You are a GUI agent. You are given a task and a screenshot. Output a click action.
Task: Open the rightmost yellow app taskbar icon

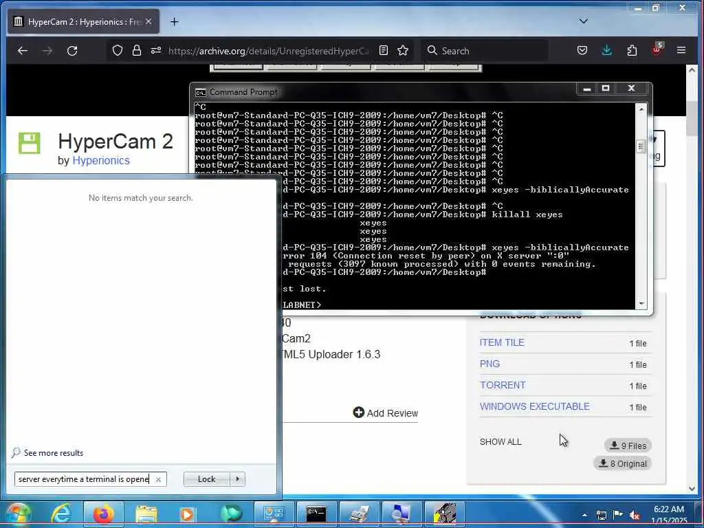[443, 513]
